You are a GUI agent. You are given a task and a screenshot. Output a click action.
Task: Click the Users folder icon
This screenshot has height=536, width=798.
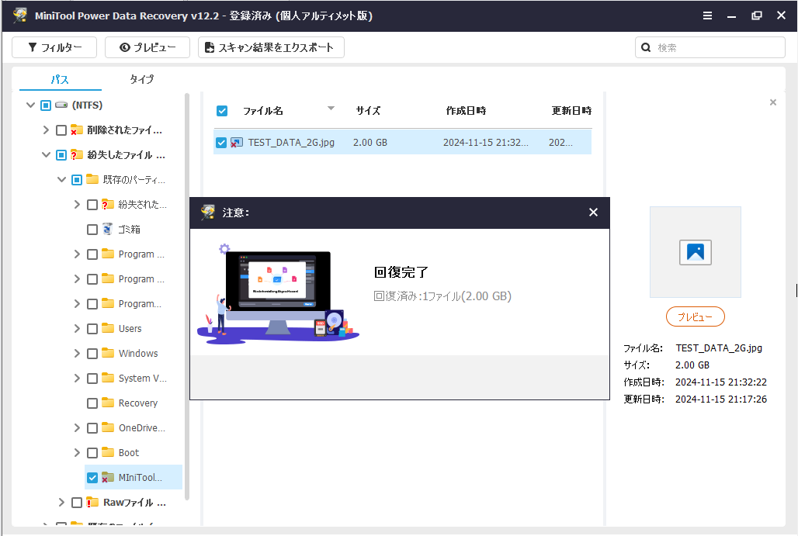tap(107, 328)
